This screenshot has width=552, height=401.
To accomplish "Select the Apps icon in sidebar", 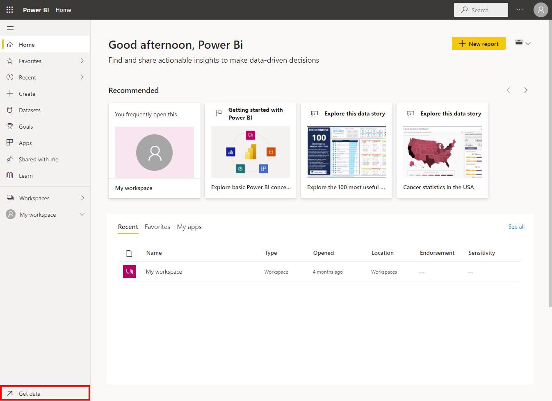I will pyautogui.click(x=10, y=143).
